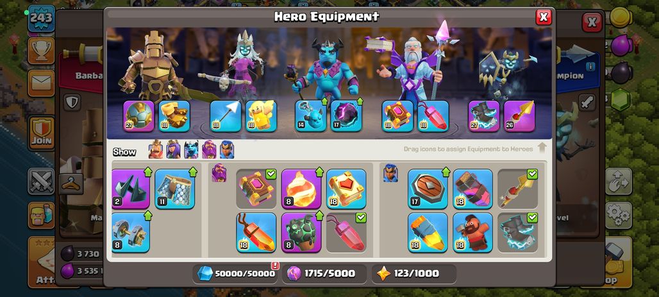Click the equipped Eternal Tome with checkmark
The image size is (659, 297).
256,189
